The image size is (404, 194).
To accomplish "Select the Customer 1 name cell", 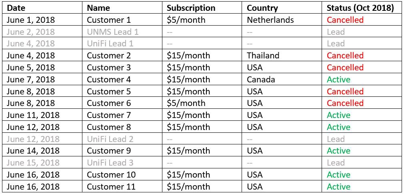I will pos(109,20).
